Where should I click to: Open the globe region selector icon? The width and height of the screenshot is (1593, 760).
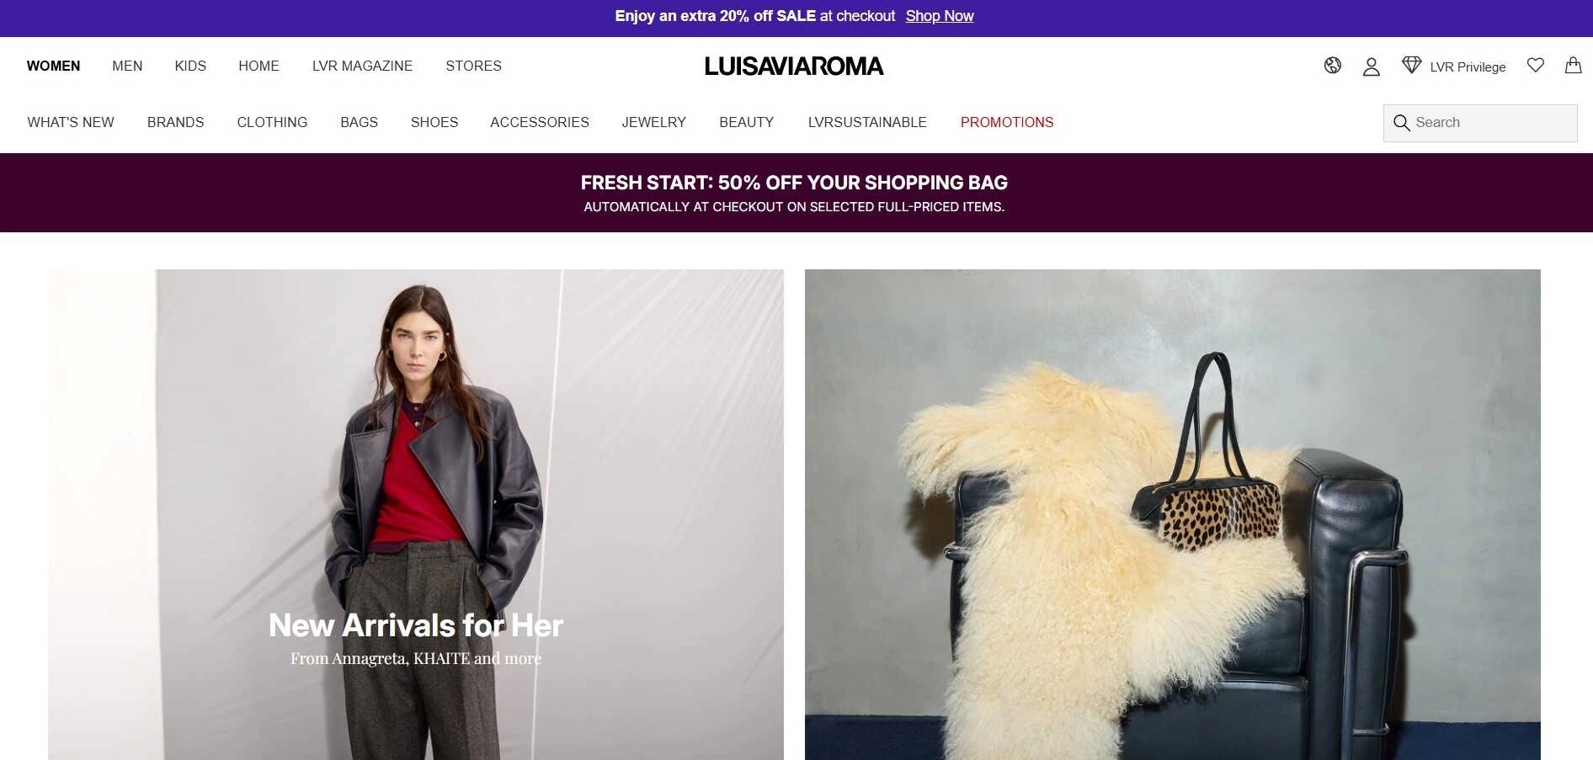pyautogui.click(x=1332, y=66)
